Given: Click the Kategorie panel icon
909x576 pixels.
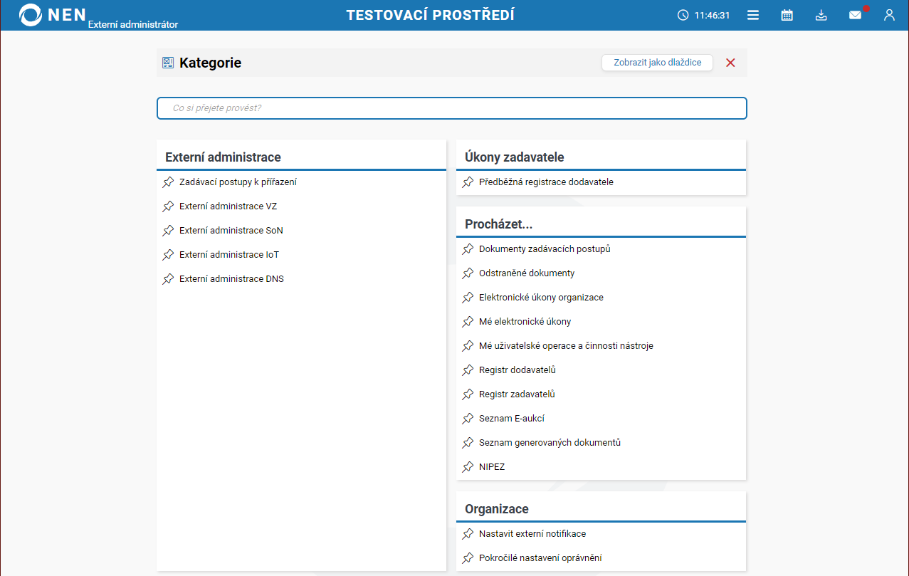Looking at the screenshot, I should coord(168,63).
